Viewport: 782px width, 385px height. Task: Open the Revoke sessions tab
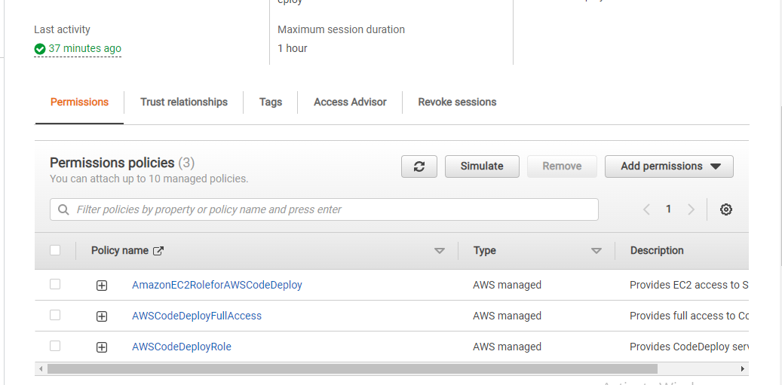coord(457,102)
